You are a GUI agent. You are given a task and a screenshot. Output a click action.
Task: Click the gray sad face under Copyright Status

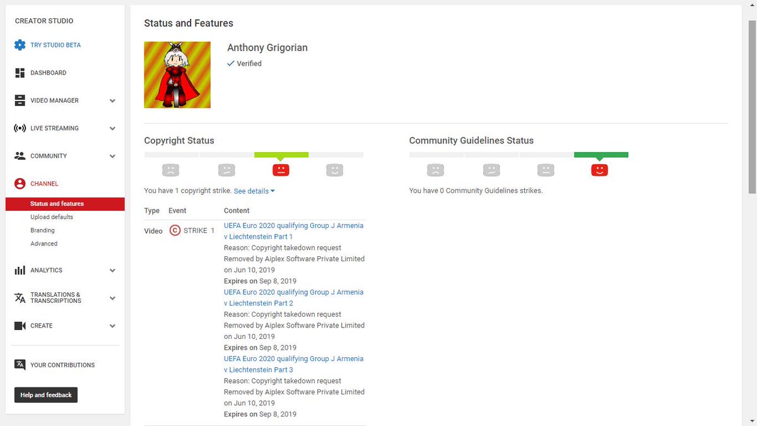click(170, 170)
